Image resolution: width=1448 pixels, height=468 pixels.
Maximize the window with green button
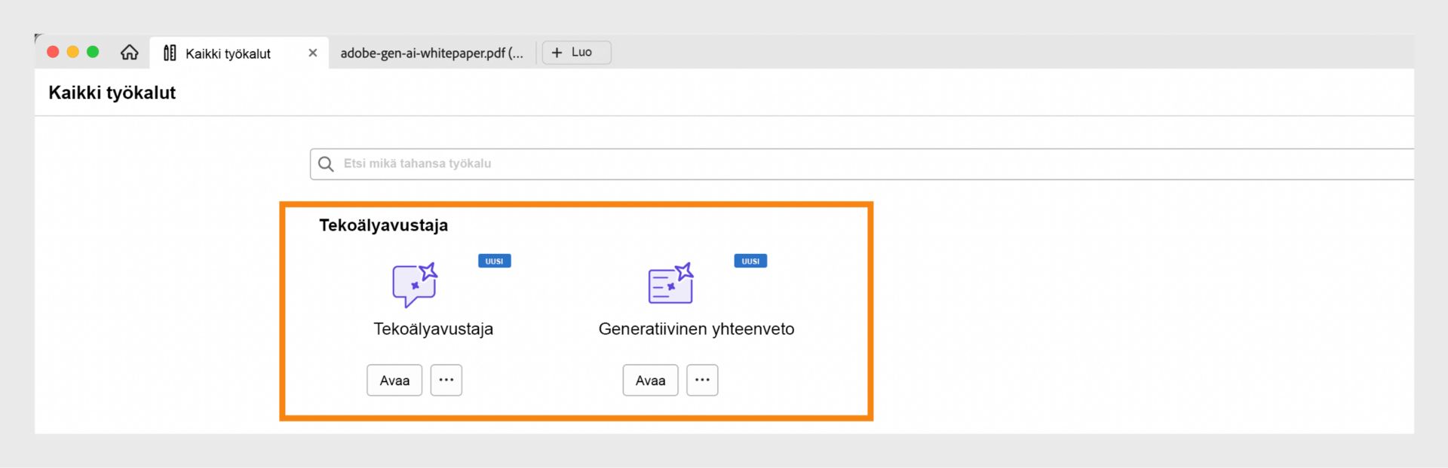[x=93, y=52]
